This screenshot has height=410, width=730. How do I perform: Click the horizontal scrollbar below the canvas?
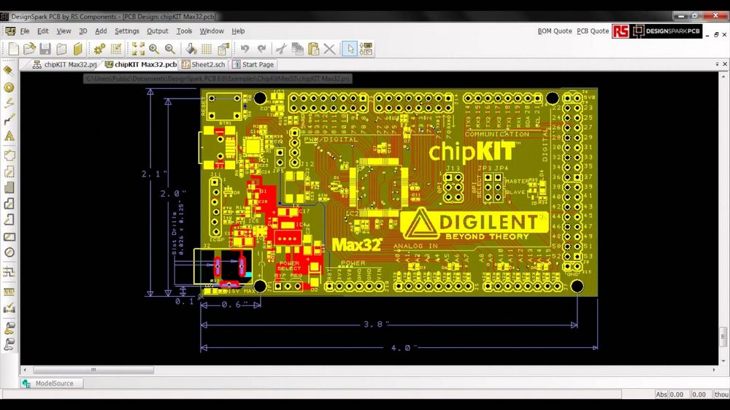[365, 370]
